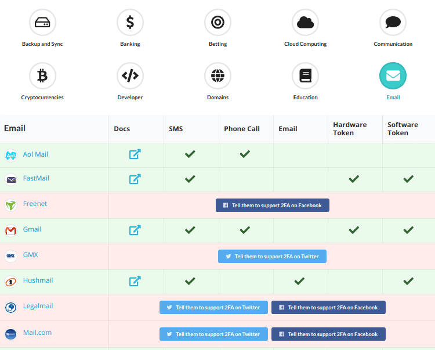Visit the Freenet link

(x=35, y=204)
